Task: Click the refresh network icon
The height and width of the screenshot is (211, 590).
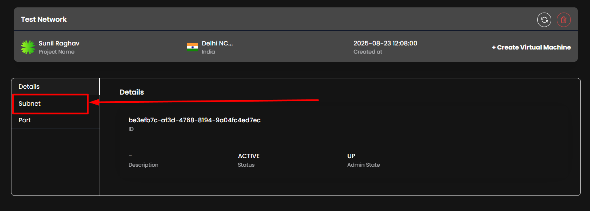Action: pos(544,20)
